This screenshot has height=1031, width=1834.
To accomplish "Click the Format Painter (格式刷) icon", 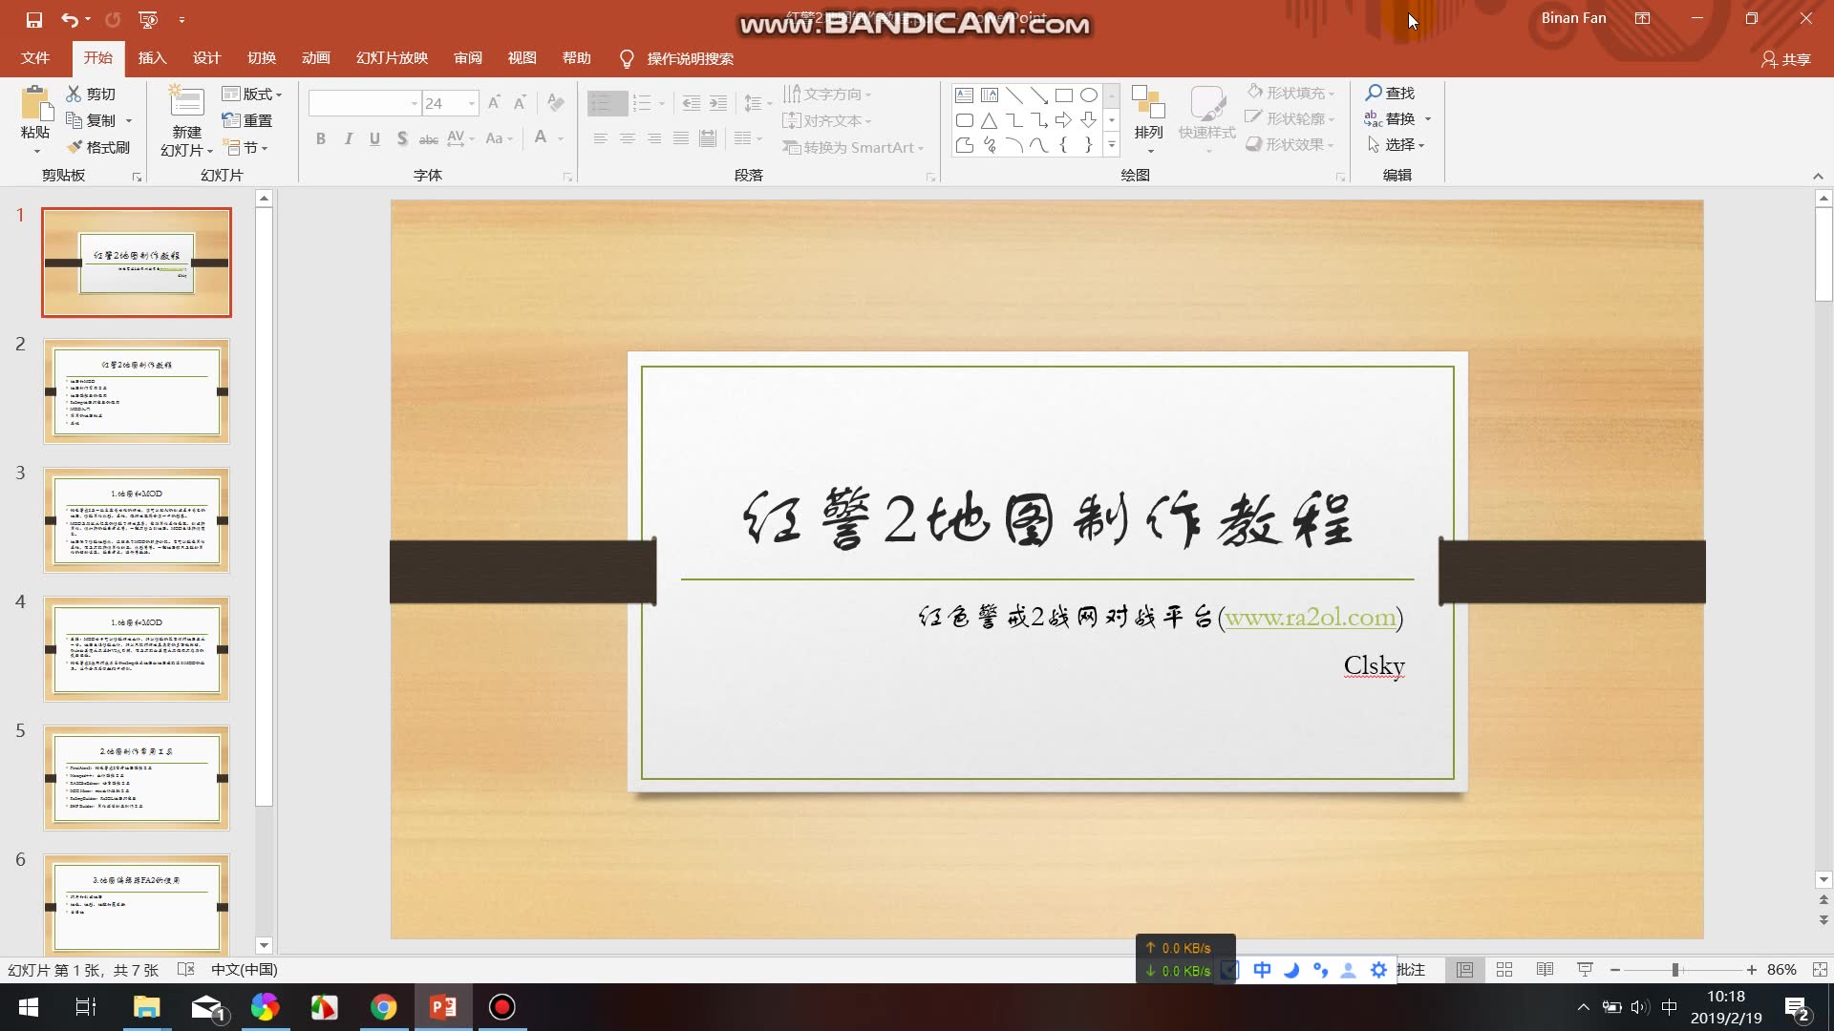I will click(x=74, y=147).
